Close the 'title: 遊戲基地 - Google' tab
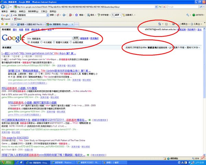206x165 pixels. tap(72, 24)
